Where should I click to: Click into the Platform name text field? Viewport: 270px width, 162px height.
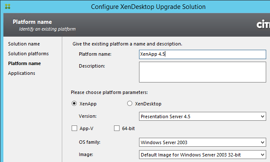(203, 54)
